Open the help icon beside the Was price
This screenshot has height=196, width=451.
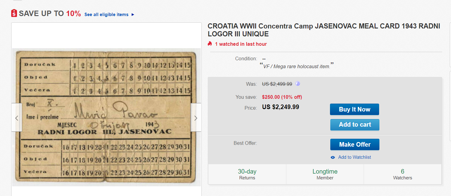[298, 84]
